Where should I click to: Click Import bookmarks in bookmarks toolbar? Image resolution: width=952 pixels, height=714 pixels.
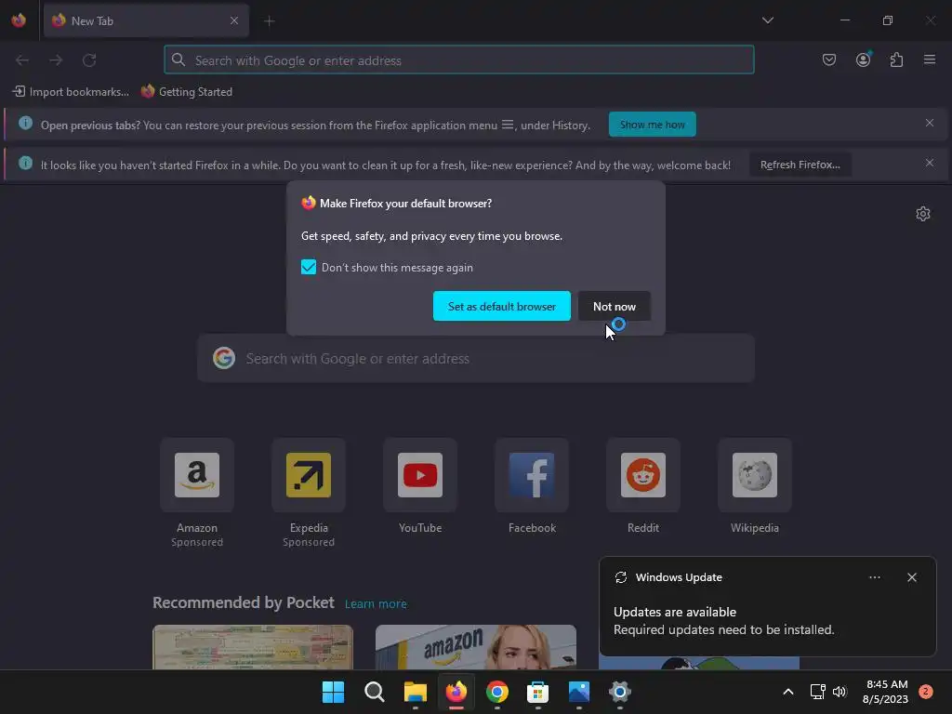[71, 92]
